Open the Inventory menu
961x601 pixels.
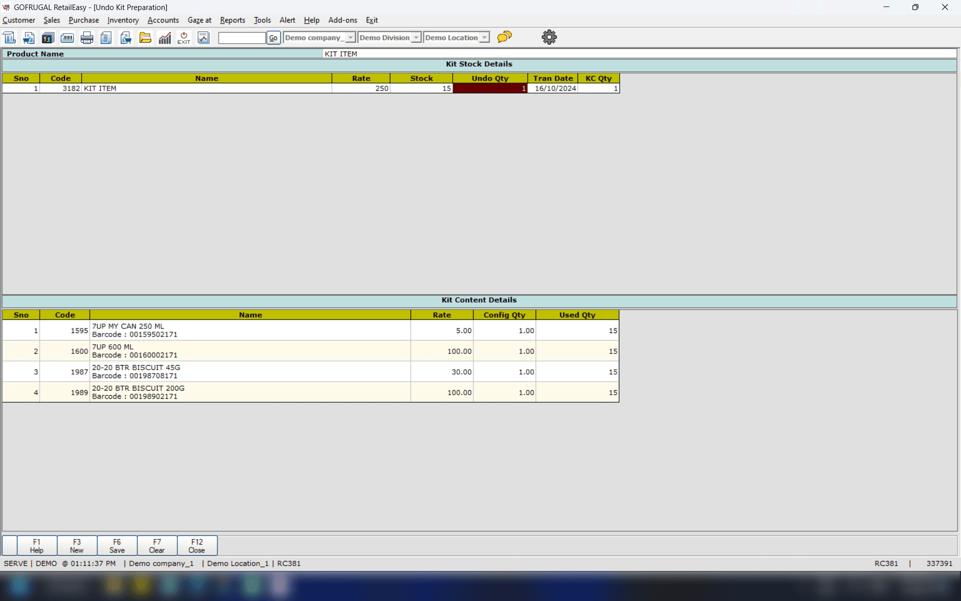(123, 20)
